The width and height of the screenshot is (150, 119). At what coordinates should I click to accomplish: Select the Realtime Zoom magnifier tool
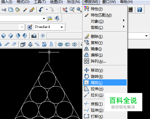pyautogui.click(x=72, y=10)
